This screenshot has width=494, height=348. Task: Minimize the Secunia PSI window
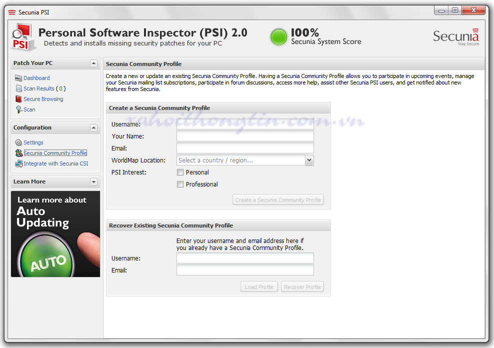click(441, 10)
